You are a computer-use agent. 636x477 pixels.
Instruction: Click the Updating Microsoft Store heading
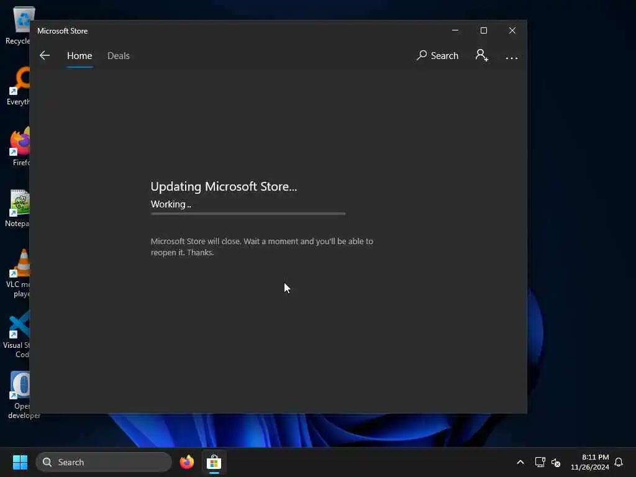pyautogui.click(x=224, y=186)
